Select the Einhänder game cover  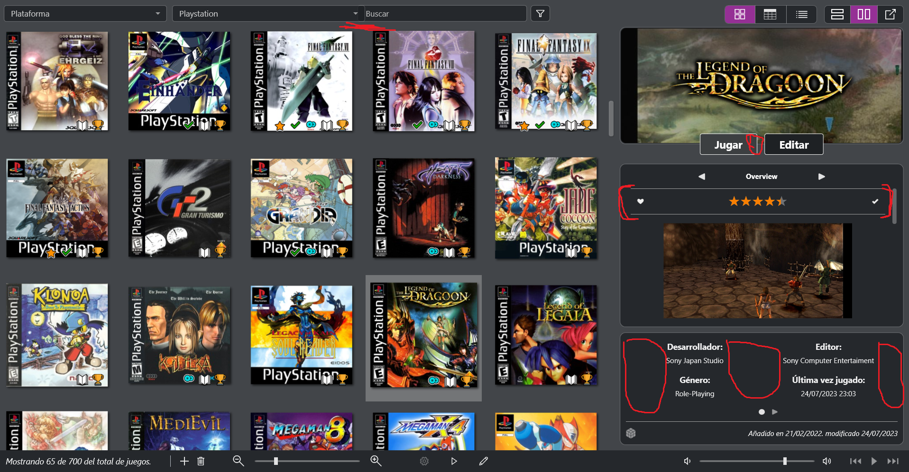[x=179, y=81]
